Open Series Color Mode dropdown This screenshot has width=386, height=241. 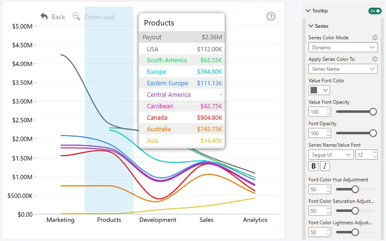point(343,47)
